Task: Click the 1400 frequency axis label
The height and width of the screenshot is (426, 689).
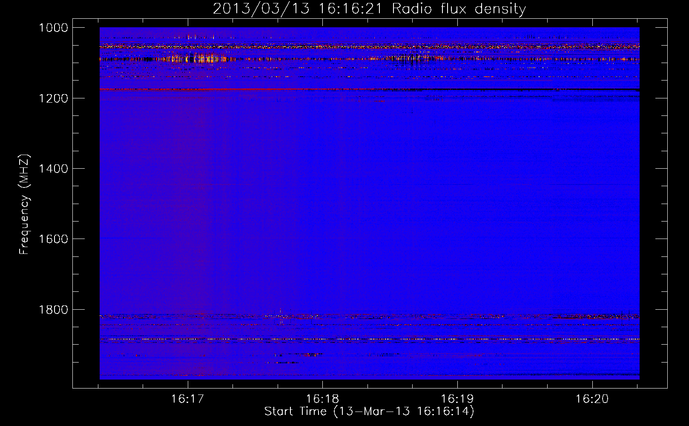Action: [53, 169]
